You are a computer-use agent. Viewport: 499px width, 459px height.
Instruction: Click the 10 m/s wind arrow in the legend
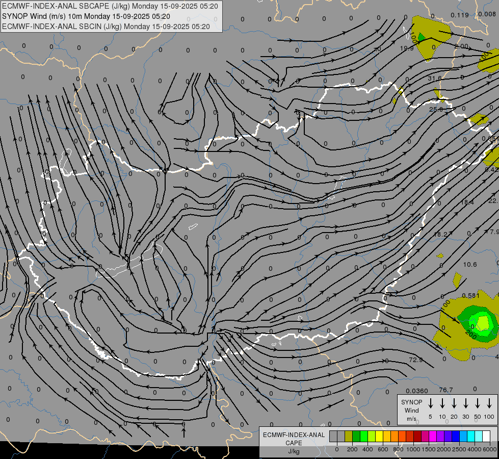442,403
